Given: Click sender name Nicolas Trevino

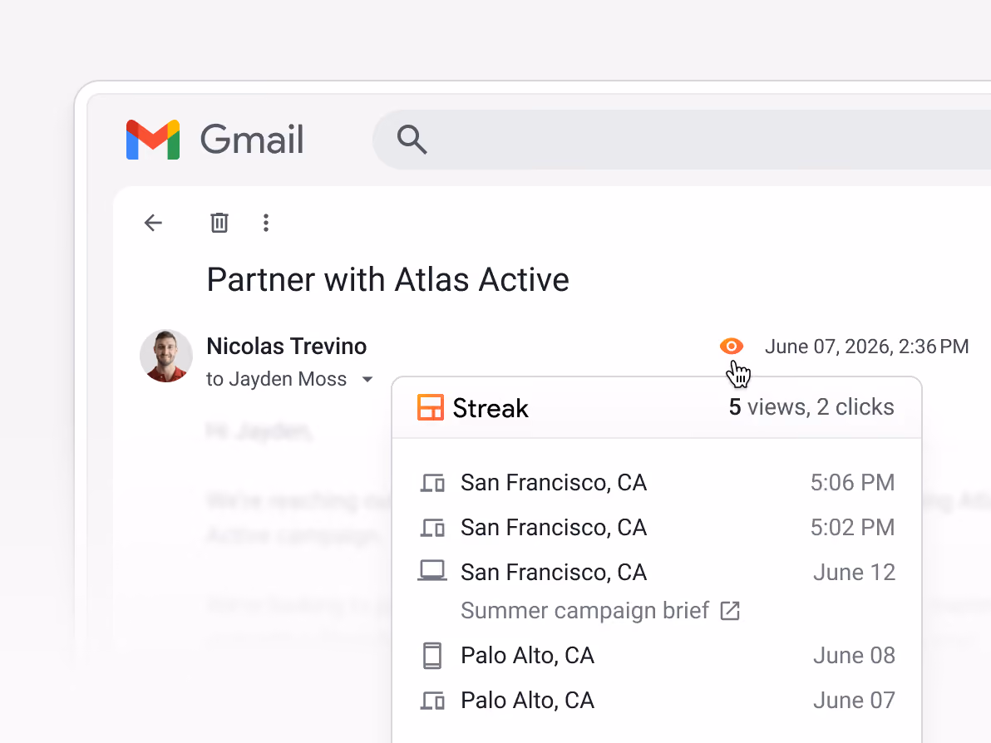Looking at the screenshot, I should pos(286,347).
